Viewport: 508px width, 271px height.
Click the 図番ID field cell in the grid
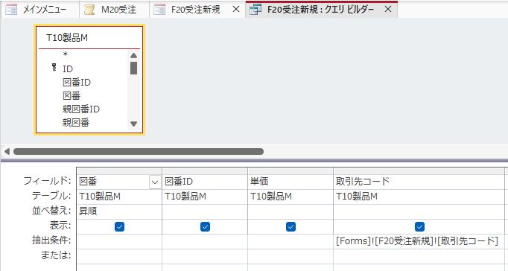(x=205, y=182)
